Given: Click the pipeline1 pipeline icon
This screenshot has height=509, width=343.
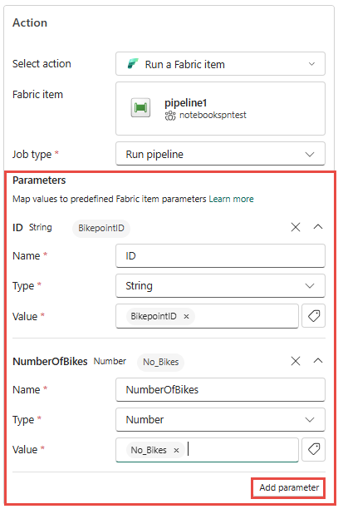Looking at the screenshot, I should (140, 107).
